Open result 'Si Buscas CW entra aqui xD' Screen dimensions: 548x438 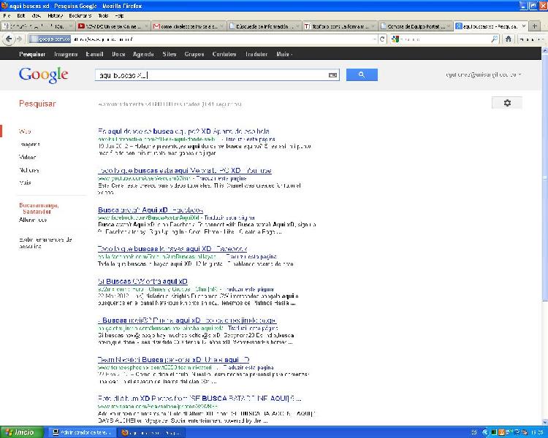coord(142,281)
